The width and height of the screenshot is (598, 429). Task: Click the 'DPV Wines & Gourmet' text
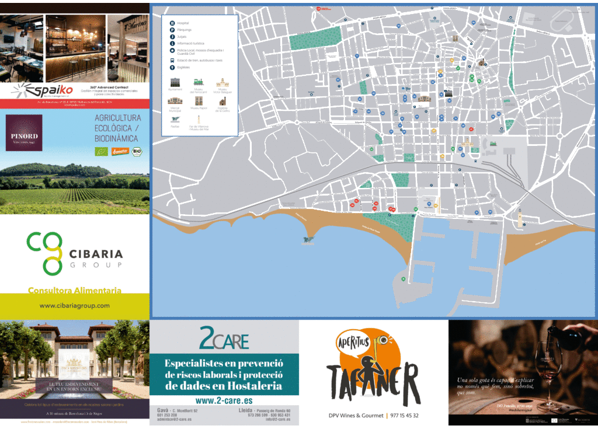tap(356, 416)
